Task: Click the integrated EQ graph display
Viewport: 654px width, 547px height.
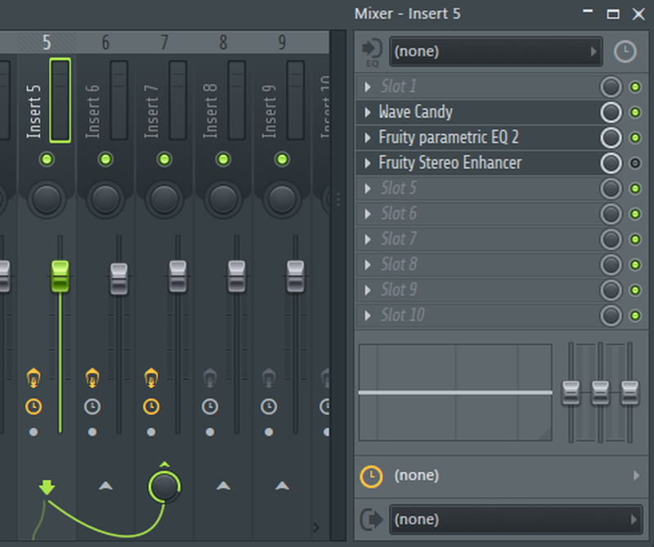Action: point(455,392)
